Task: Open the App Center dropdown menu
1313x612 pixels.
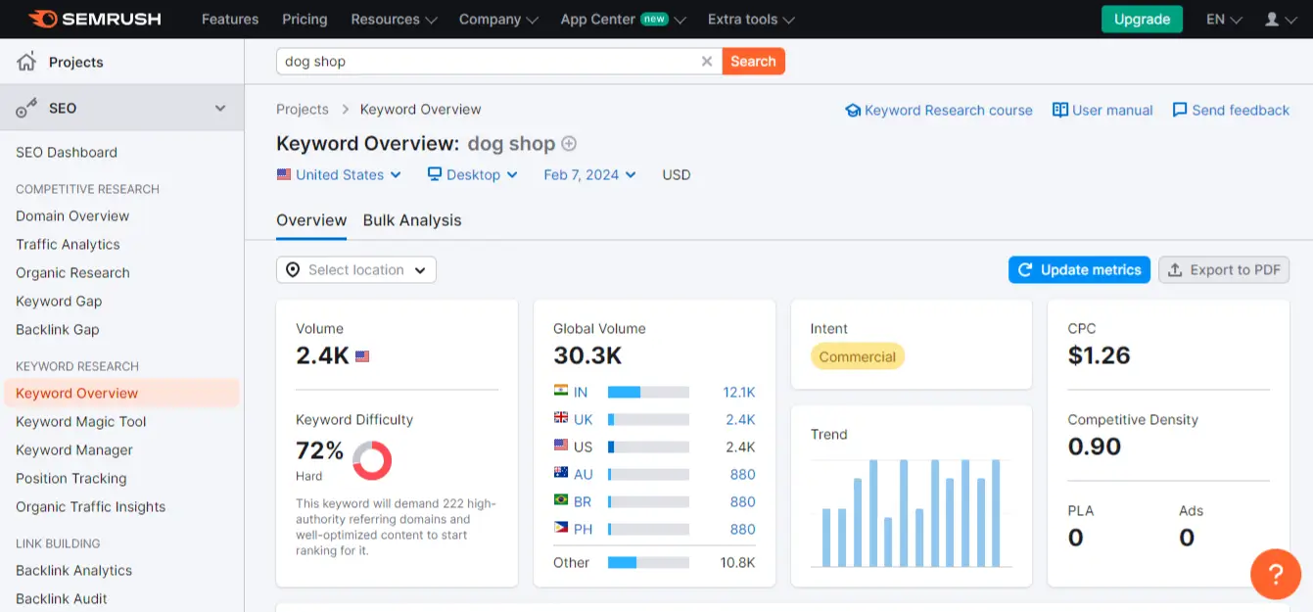Action: 624,19
